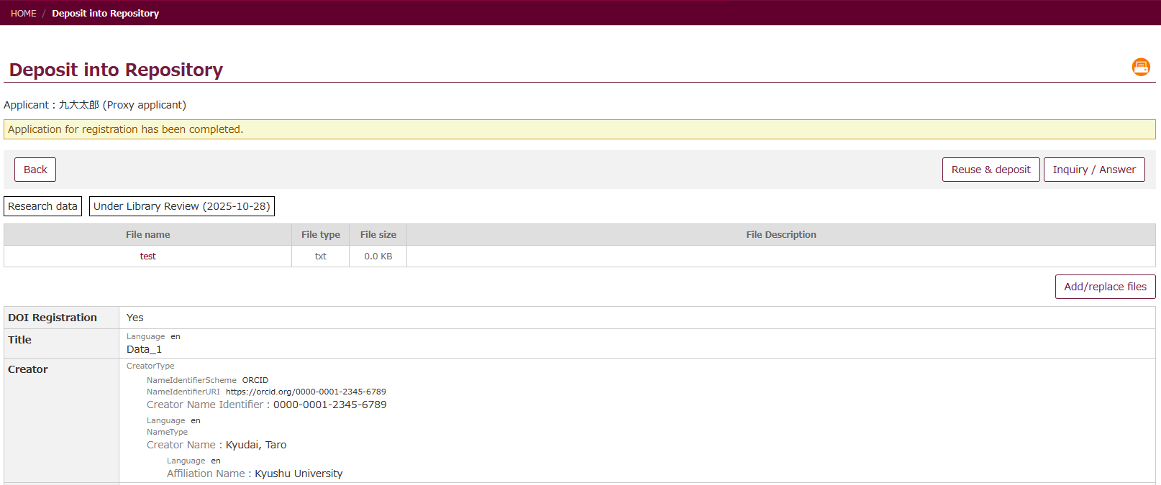Click the File Description column header
This screenshot has height=485, width=1161.
(x=780, y=235)
